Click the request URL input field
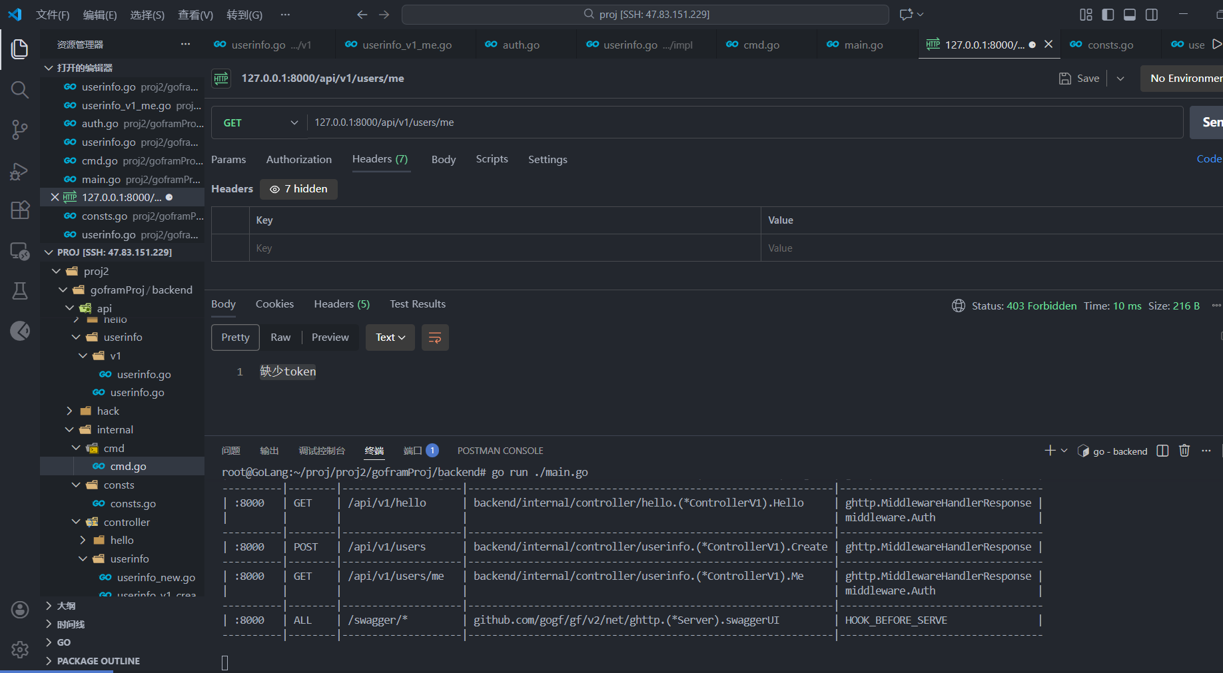Screen dimensions: 1223x673 point(745,122)
